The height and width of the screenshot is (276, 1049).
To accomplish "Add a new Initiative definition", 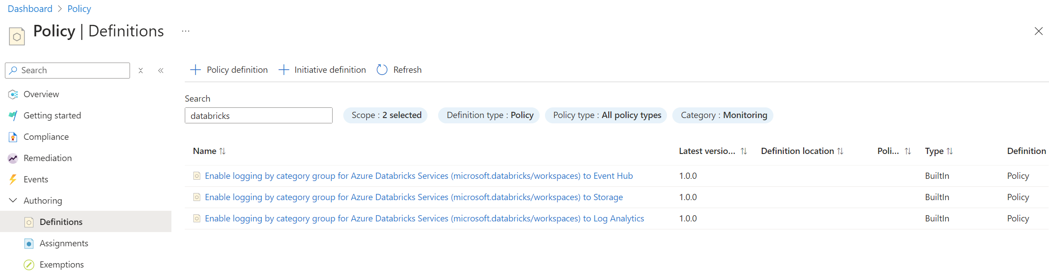I will 322,70.
